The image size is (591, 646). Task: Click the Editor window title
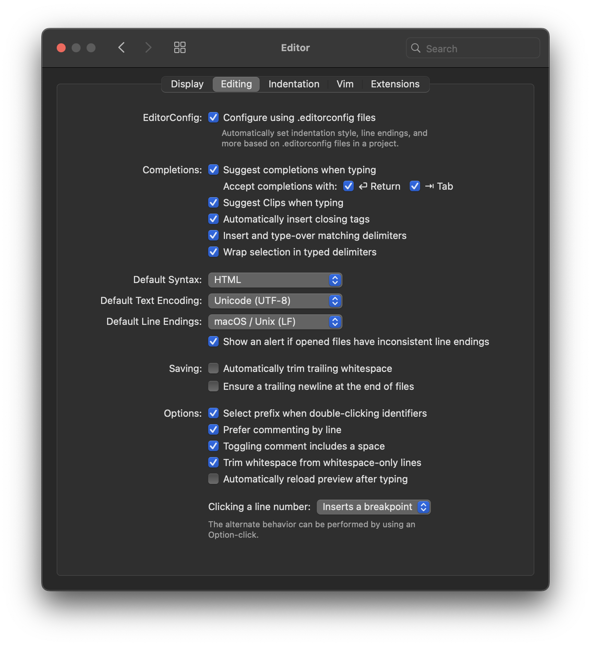click(295, 48)
